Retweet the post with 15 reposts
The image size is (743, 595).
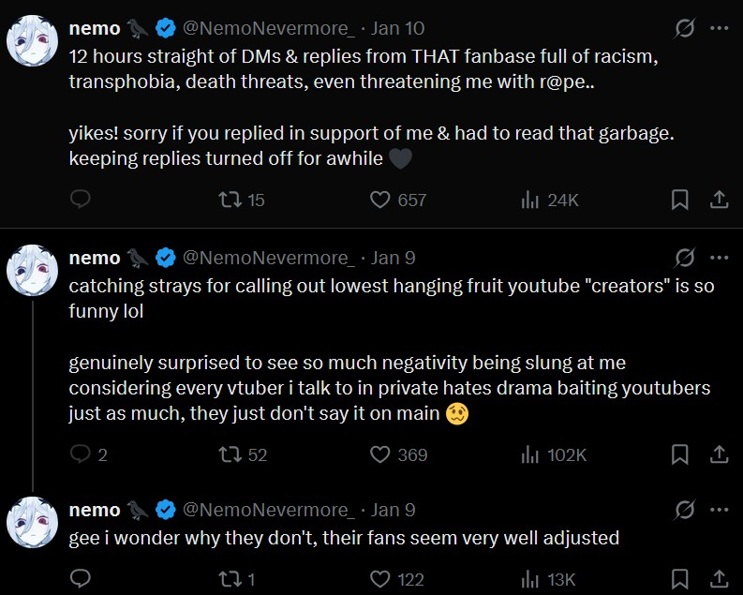[x=230, y=200]
